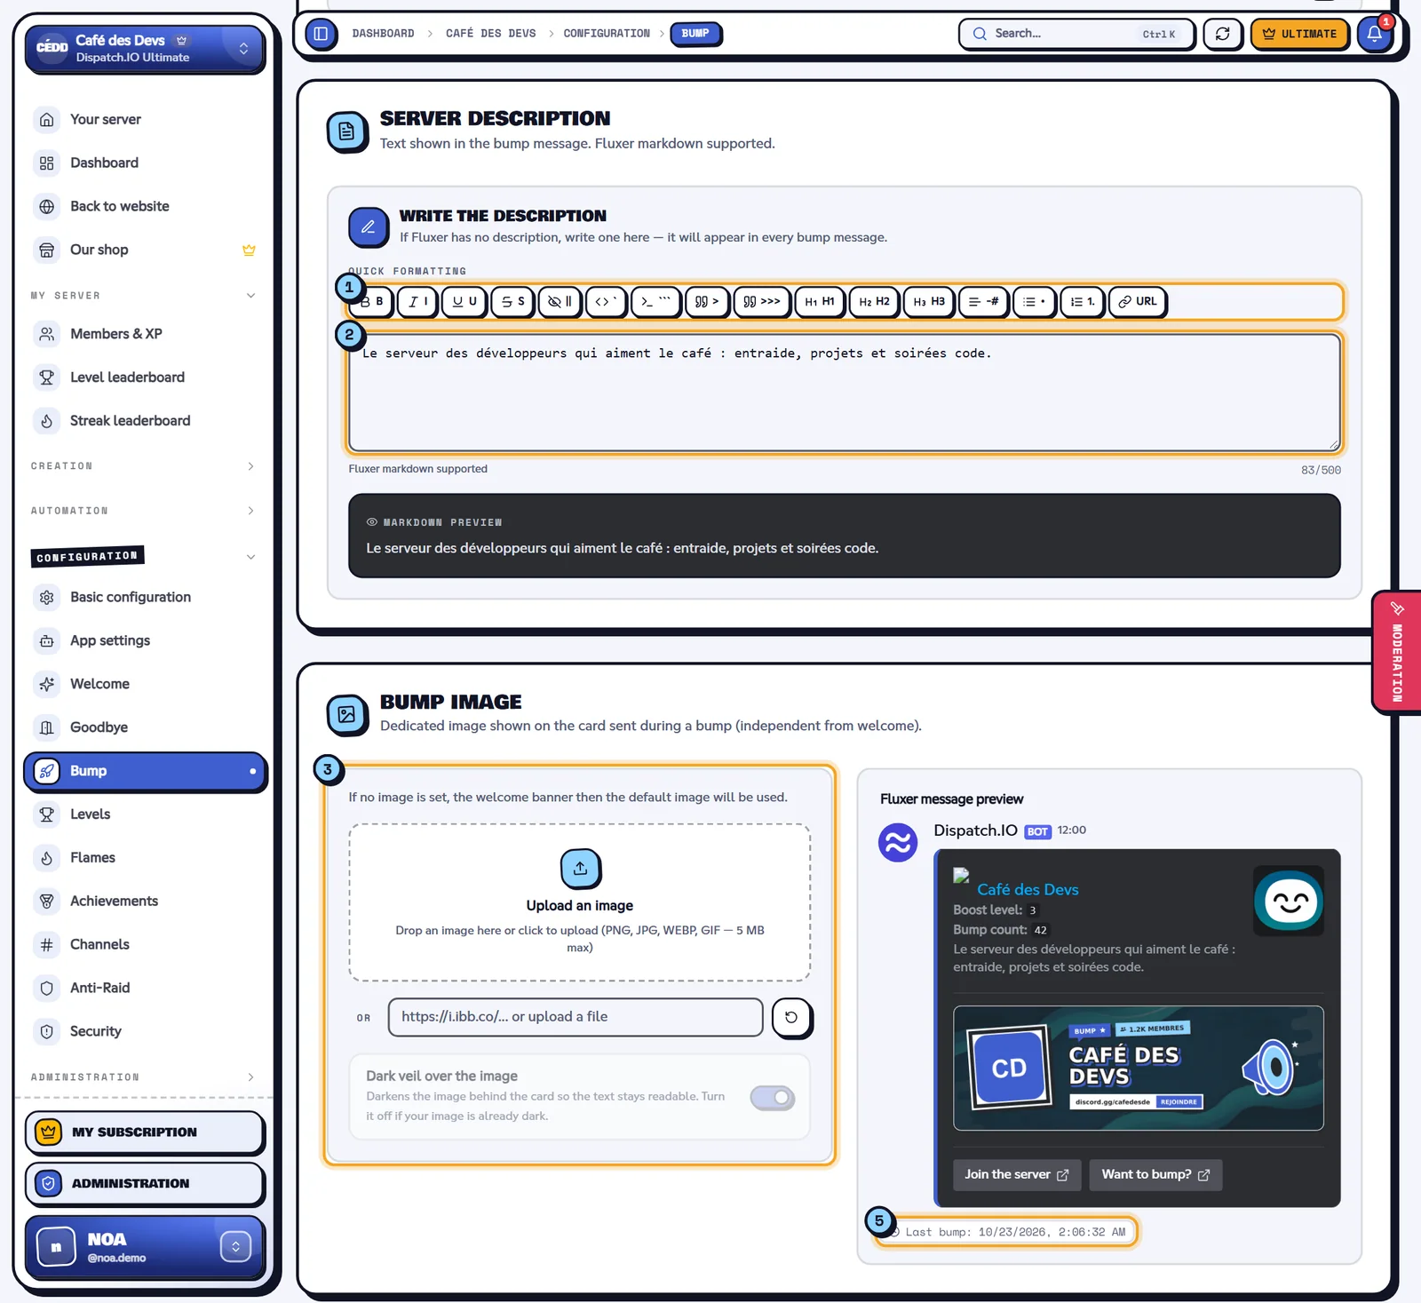The height and width of the screenshot is (1303, 1421).
Task: Apply strikethrough formatting button
Action: [512, 302]
